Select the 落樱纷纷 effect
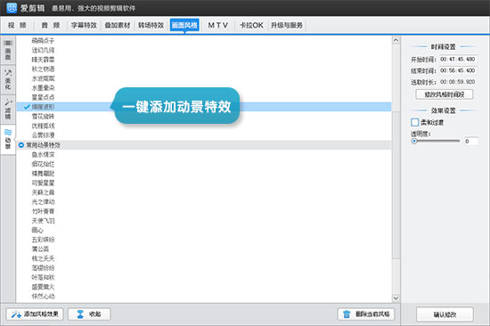The image size is (490, 326). click(43, 268)
